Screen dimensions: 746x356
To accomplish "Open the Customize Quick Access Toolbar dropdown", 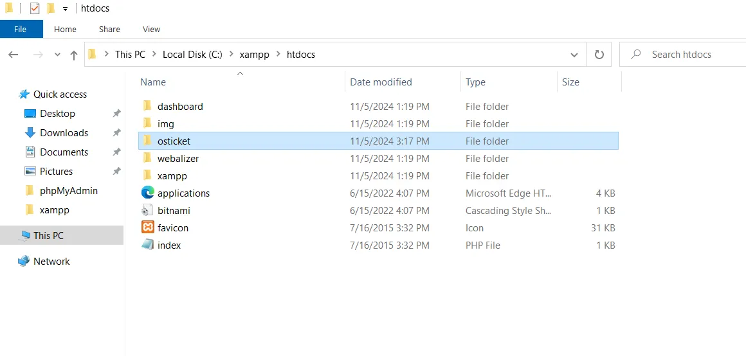I will [65, 9].
